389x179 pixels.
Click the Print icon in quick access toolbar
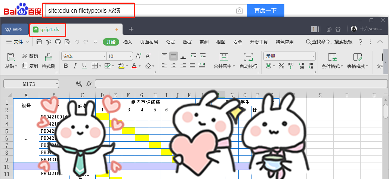[x=58, y=42]
